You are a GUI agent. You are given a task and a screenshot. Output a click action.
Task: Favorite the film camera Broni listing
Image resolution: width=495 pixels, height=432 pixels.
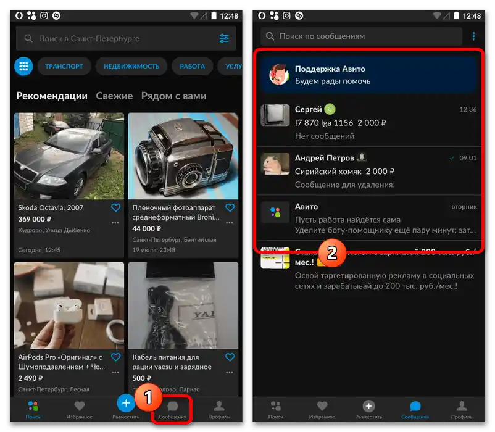(x=230, y=207)
